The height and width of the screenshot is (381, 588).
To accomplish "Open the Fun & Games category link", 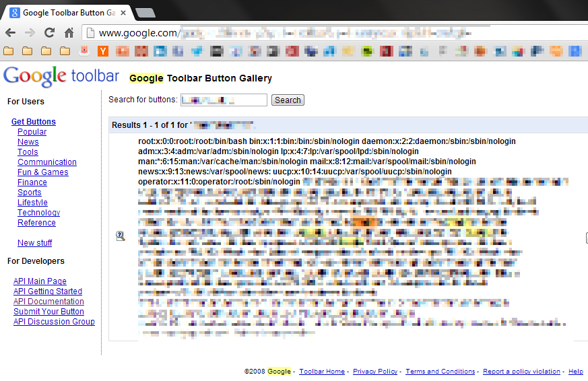I will pos(42,172).
